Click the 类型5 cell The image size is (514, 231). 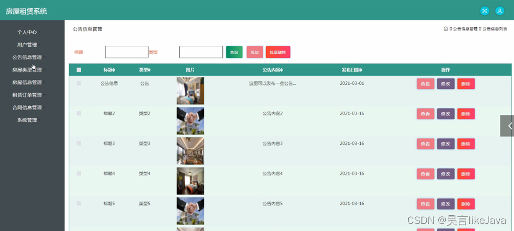[144, 203]
